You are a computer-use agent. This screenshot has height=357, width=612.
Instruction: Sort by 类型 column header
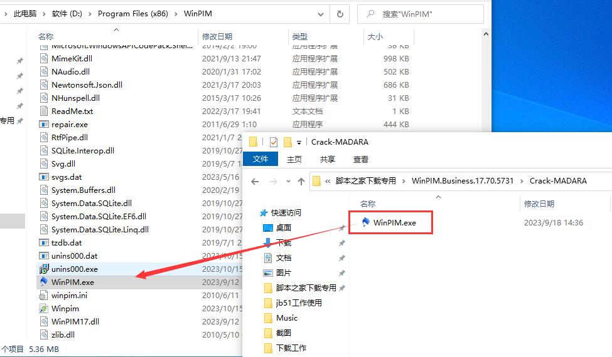point(300,36)
